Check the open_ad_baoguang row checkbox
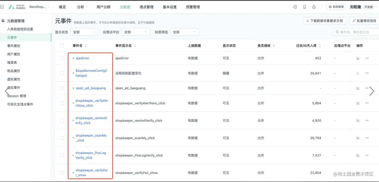This screenshot has width=379, height=182. (x=62, y=88)
